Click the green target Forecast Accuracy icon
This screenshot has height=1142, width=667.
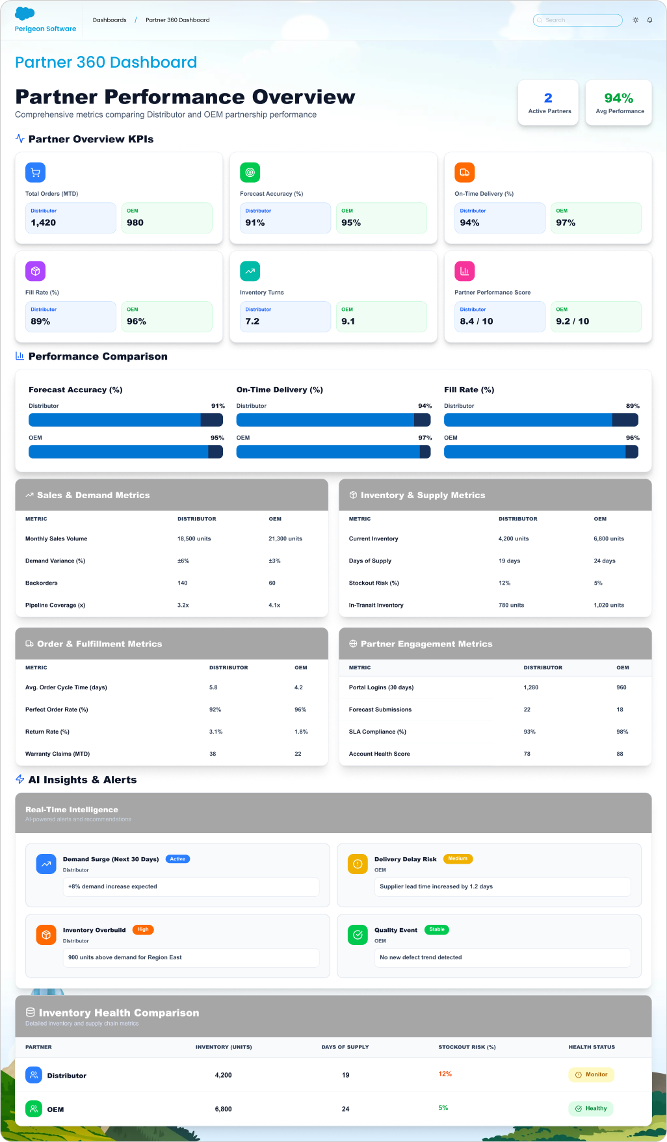click(x=250, y=172)
